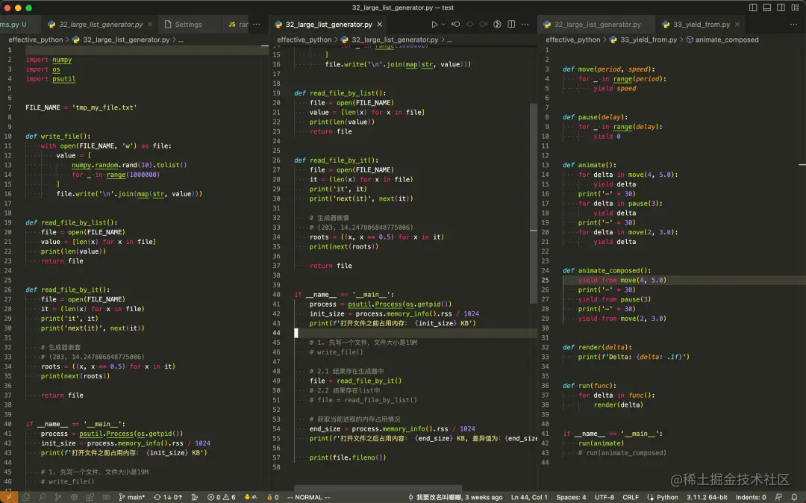Toggle bottom panel layout icon
This screenshot has width=806, height=503.
tap(767, 7)
